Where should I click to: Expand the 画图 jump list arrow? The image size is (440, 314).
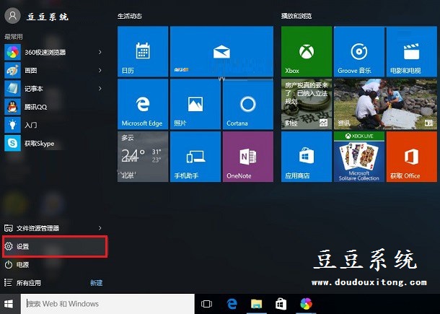[x=100, y=71]
